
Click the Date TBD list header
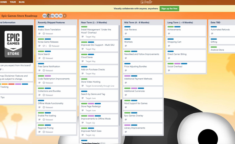(215, 23)
